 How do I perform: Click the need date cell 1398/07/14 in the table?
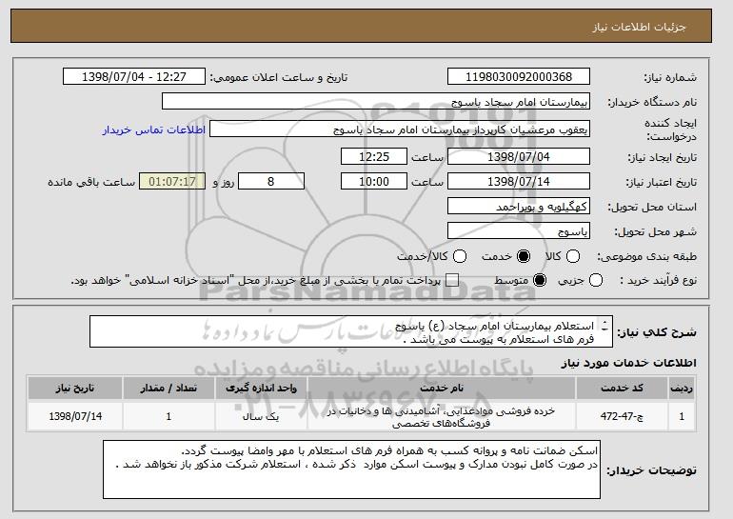point(75,416)
